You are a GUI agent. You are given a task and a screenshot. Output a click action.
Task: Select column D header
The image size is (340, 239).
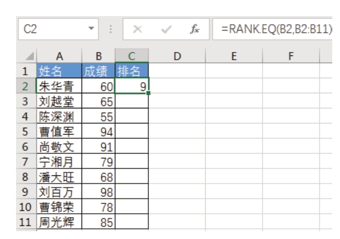click(x=177, y=57)
